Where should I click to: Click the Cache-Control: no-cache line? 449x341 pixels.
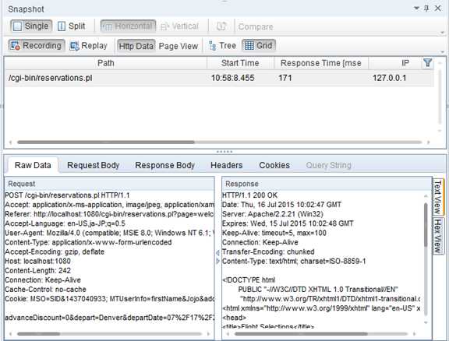click(45, 289)
